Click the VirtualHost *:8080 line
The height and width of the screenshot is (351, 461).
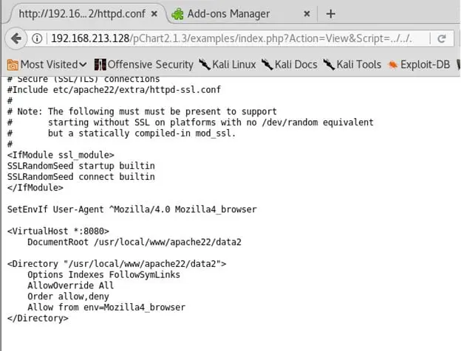click(x=58, y=231)
